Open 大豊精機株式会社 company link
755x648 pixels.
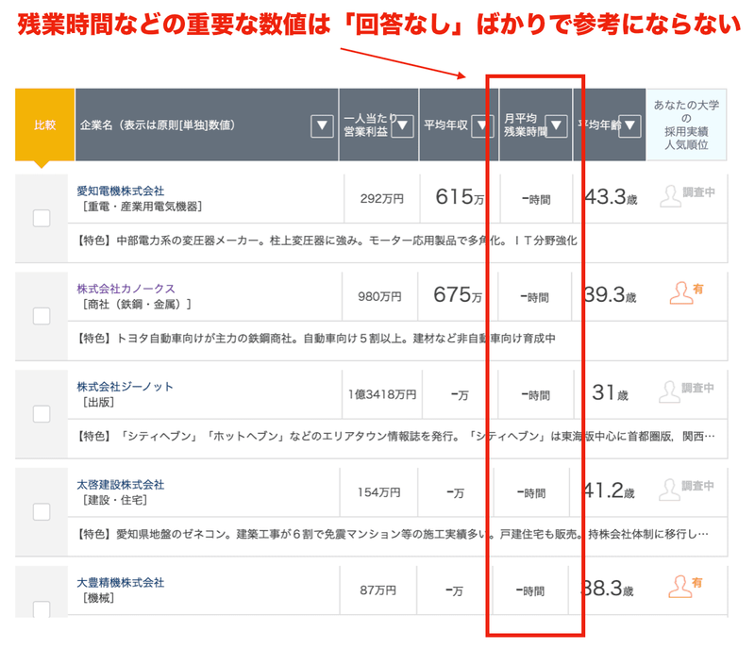(121, 583)
